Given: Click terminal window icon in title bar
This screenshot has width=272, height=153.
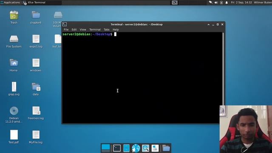Looking at the screenshot, I should 65,25.
